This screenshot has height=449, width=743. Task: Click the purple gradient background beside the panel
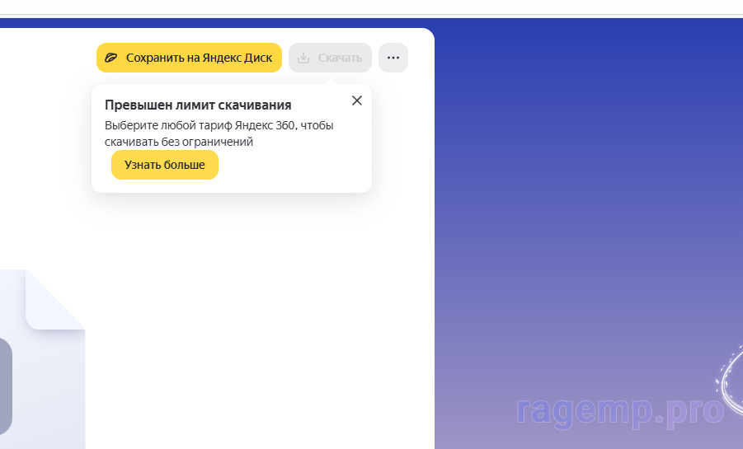[x=577, y=206]
